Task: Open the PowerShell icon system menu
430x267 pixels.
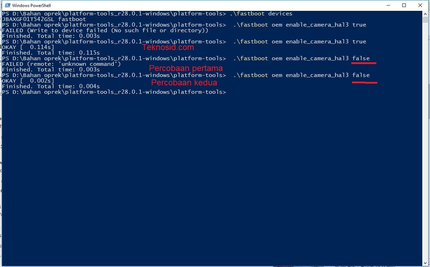Action: tap(7, 5)
